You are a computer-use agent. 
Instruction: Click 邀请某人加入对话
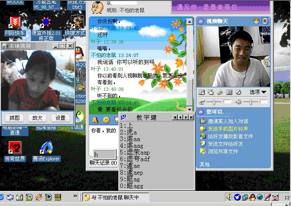coord(228,121)
